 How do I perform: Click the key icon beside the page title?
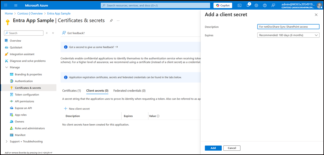(x=8, y=22)
